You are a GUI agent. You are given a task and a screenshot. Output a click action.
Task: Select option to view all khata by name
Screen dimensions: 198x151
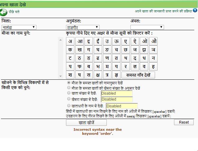pyautogui.click(x=69, y=83)
